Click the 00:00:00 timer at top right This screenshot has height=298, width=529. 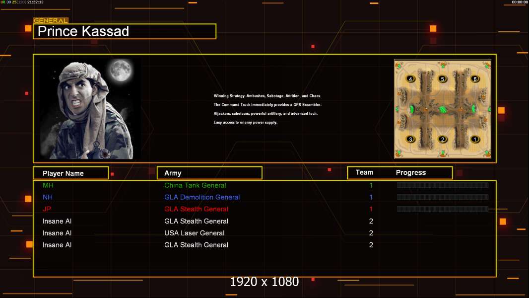(520, 2)
